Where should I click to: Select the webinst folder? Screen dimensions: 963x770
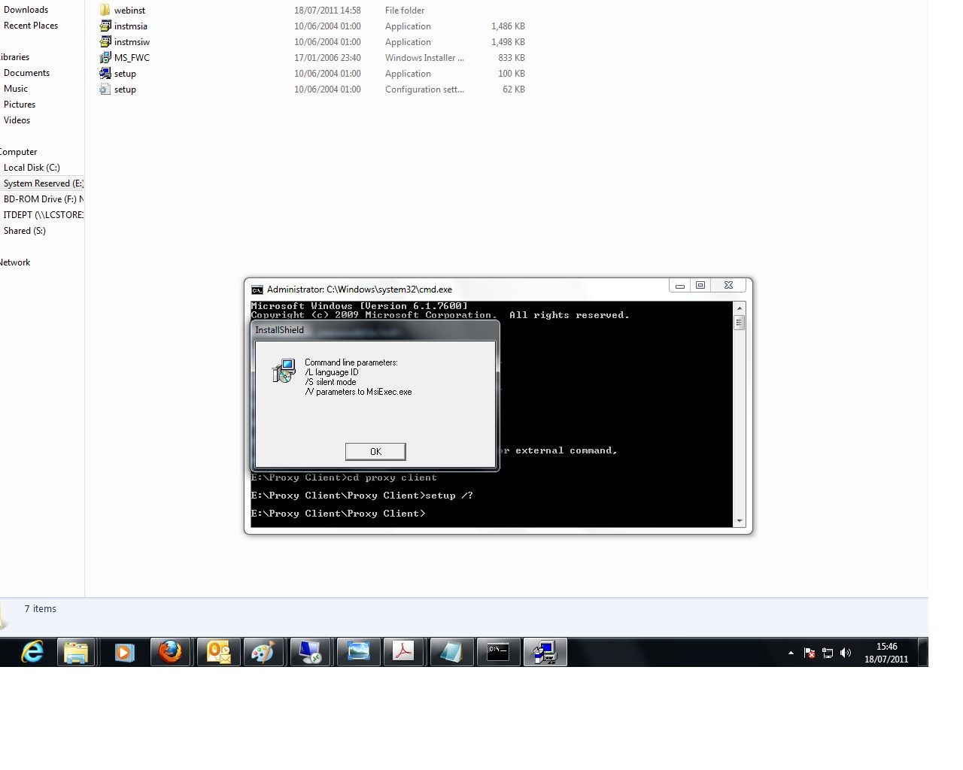click(129, 11)
